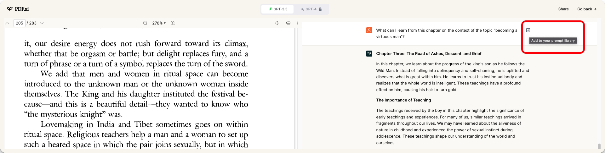This screenshot has width=605, height=153.
Task: Click the Share button
Action: click(563, 9)
